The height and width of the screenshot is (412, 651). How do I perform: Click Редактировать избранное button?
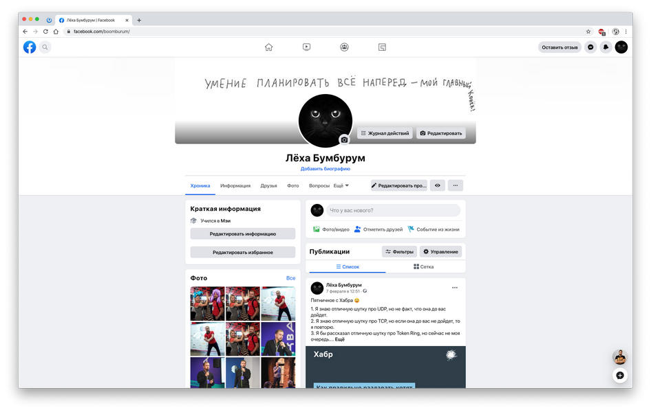243,252
